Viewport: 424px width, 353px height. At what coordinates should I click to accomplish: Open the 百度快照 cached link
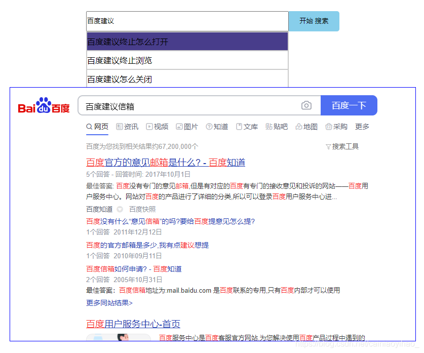pyautogui.click(x=142, y=209)
